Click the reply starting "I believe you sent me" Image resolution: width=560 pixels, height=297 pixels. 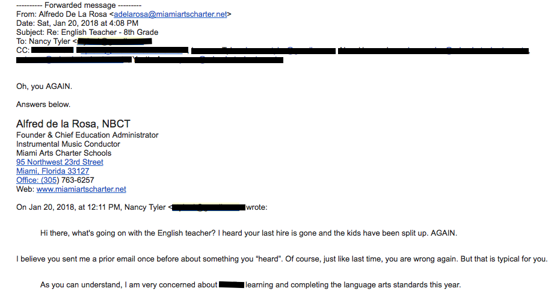282,259
